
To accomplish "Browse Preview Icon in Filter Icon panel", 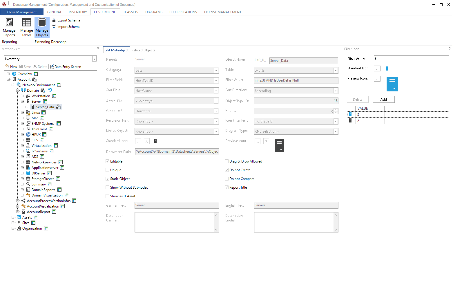I will (x=377, y=79).
